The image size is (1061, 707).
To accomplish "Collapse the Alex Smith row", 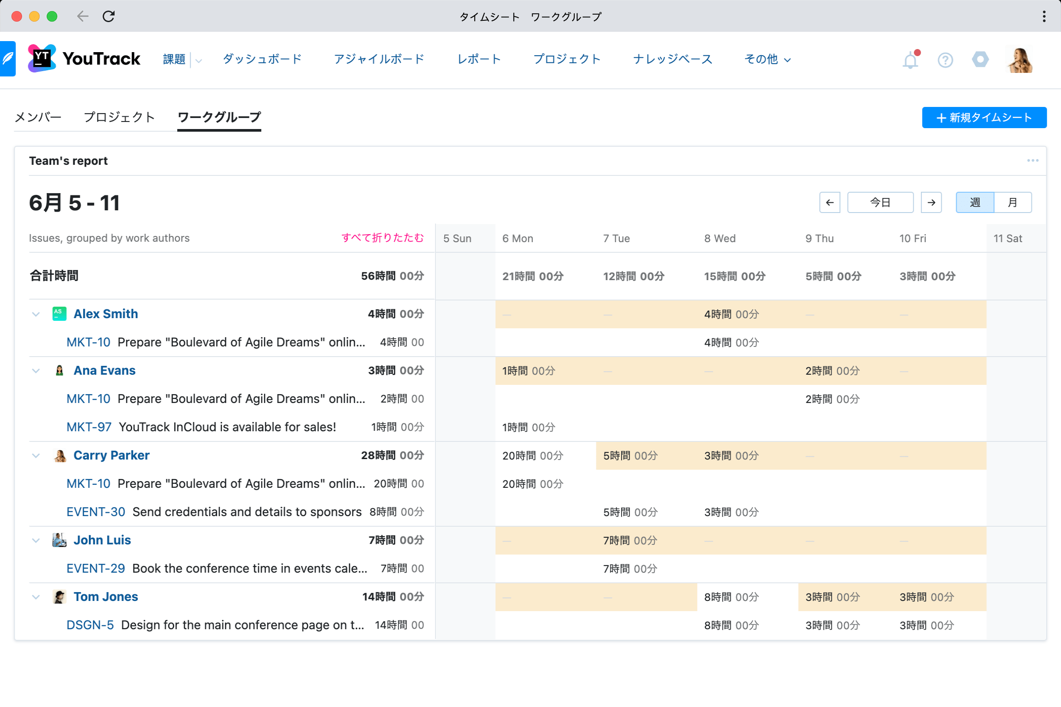I will pos(36,314).
